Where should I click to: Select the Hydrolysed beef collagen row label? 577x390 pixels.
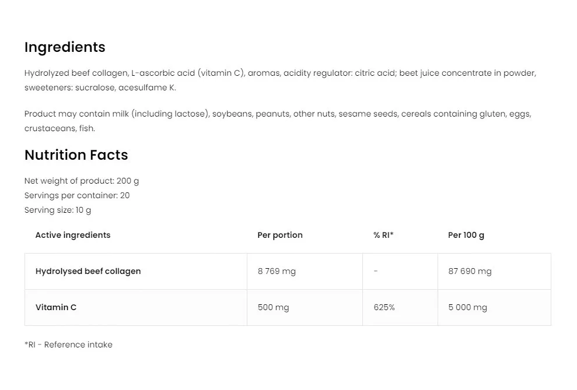88,271
